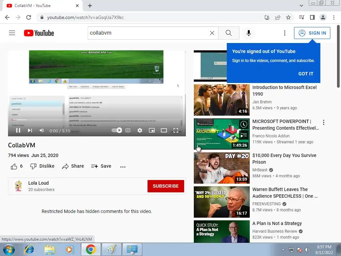Go back in browser history
This screenshot has width=341, height=256.
pos(7,17)
